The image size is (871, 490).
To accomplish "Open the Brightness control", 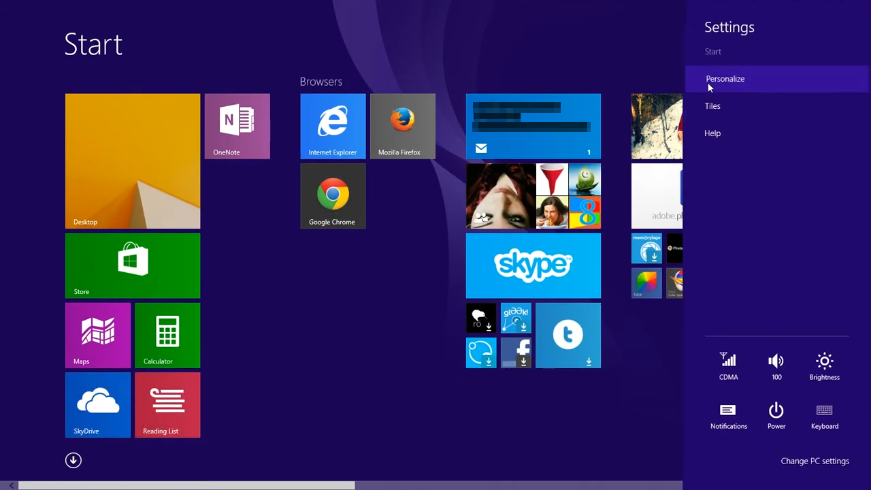I will [x=824, y=366].
